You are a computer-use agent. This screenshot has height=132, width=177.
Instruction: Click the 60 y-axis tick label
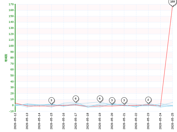(12, 70)
